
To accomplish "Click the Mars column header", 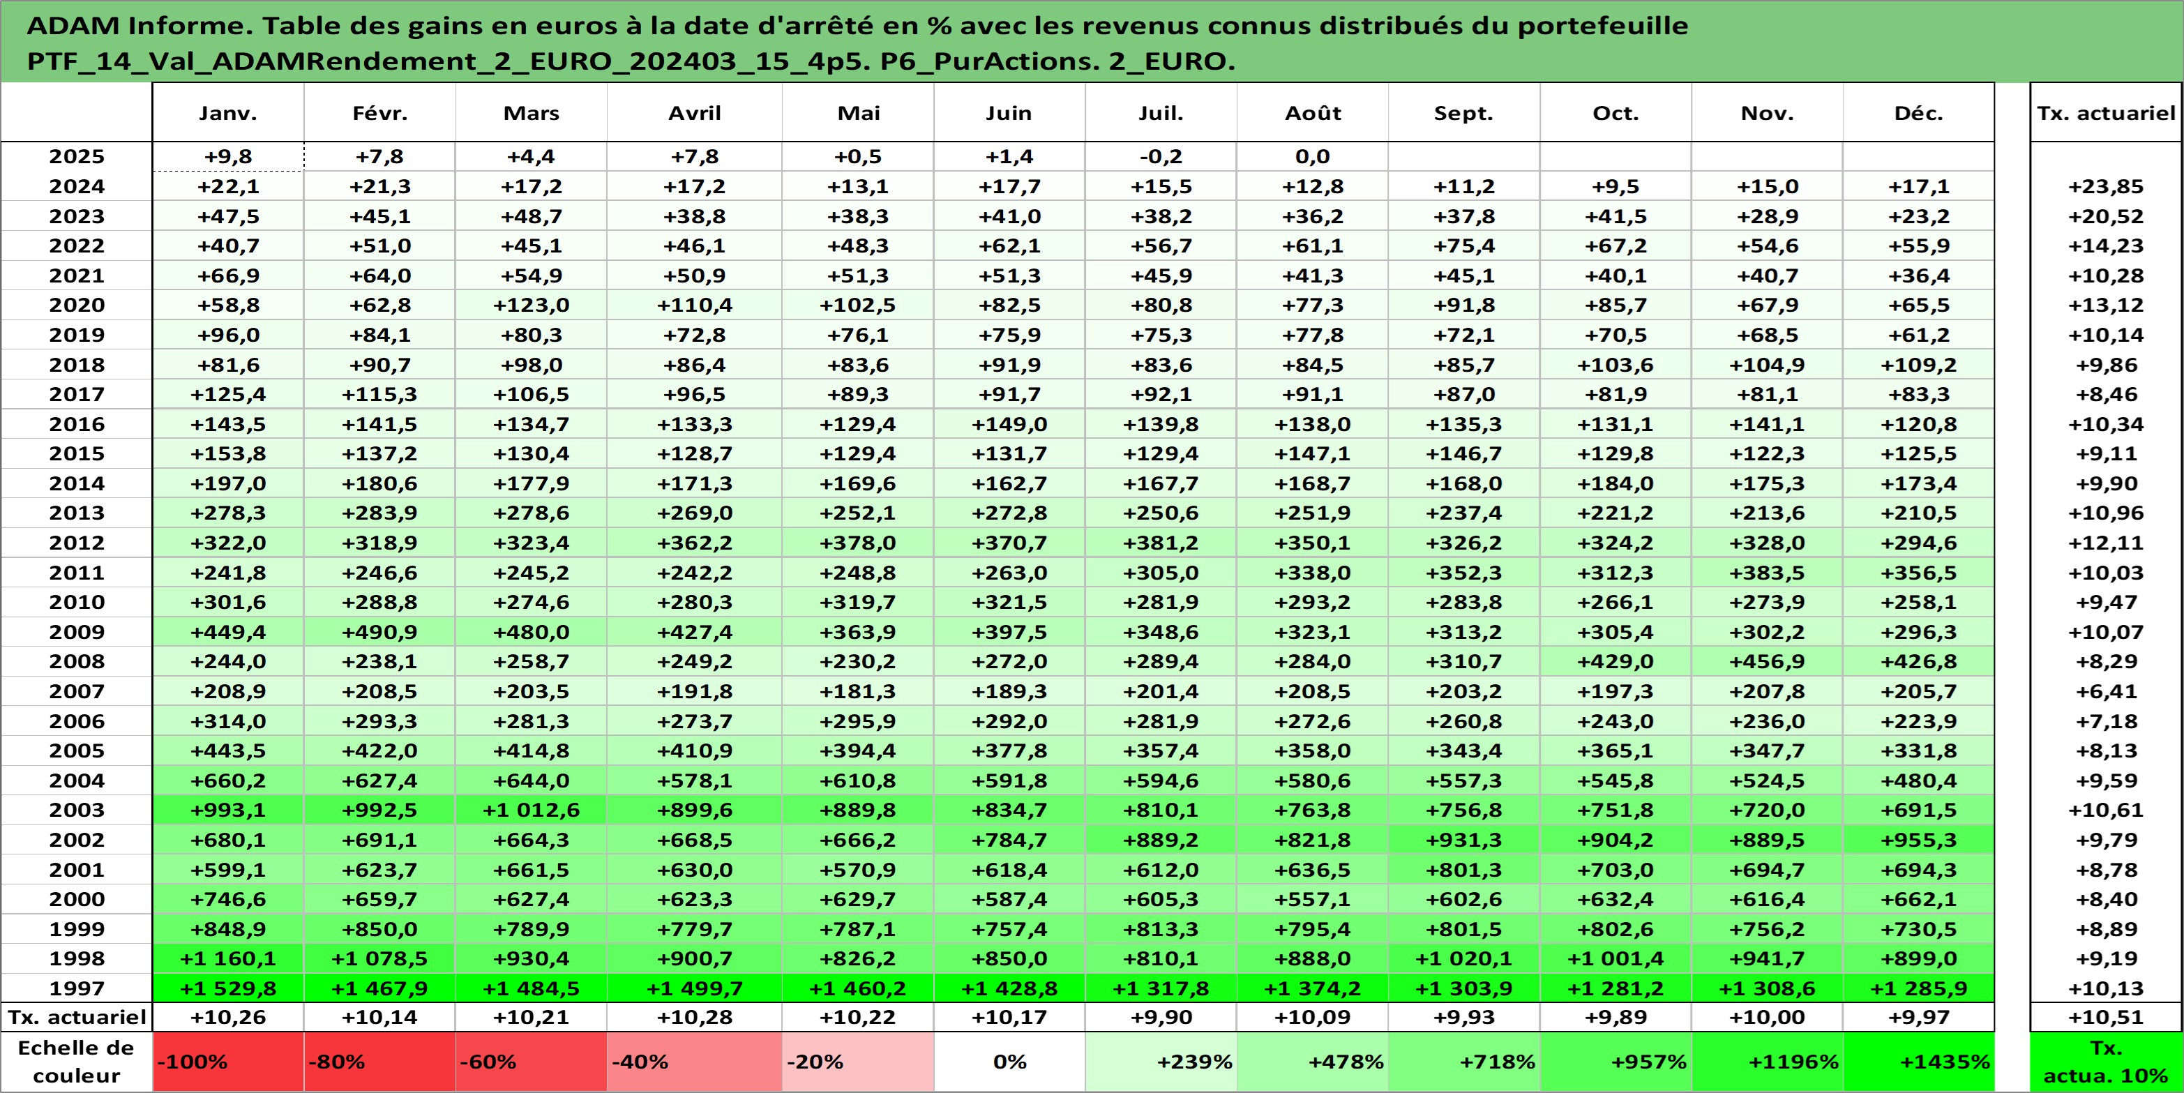I will [x=532, y=113].
